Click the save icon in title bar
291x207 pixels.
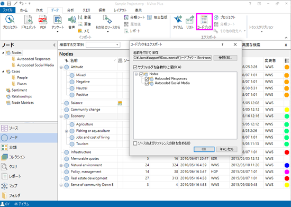(x=8, y=4)
